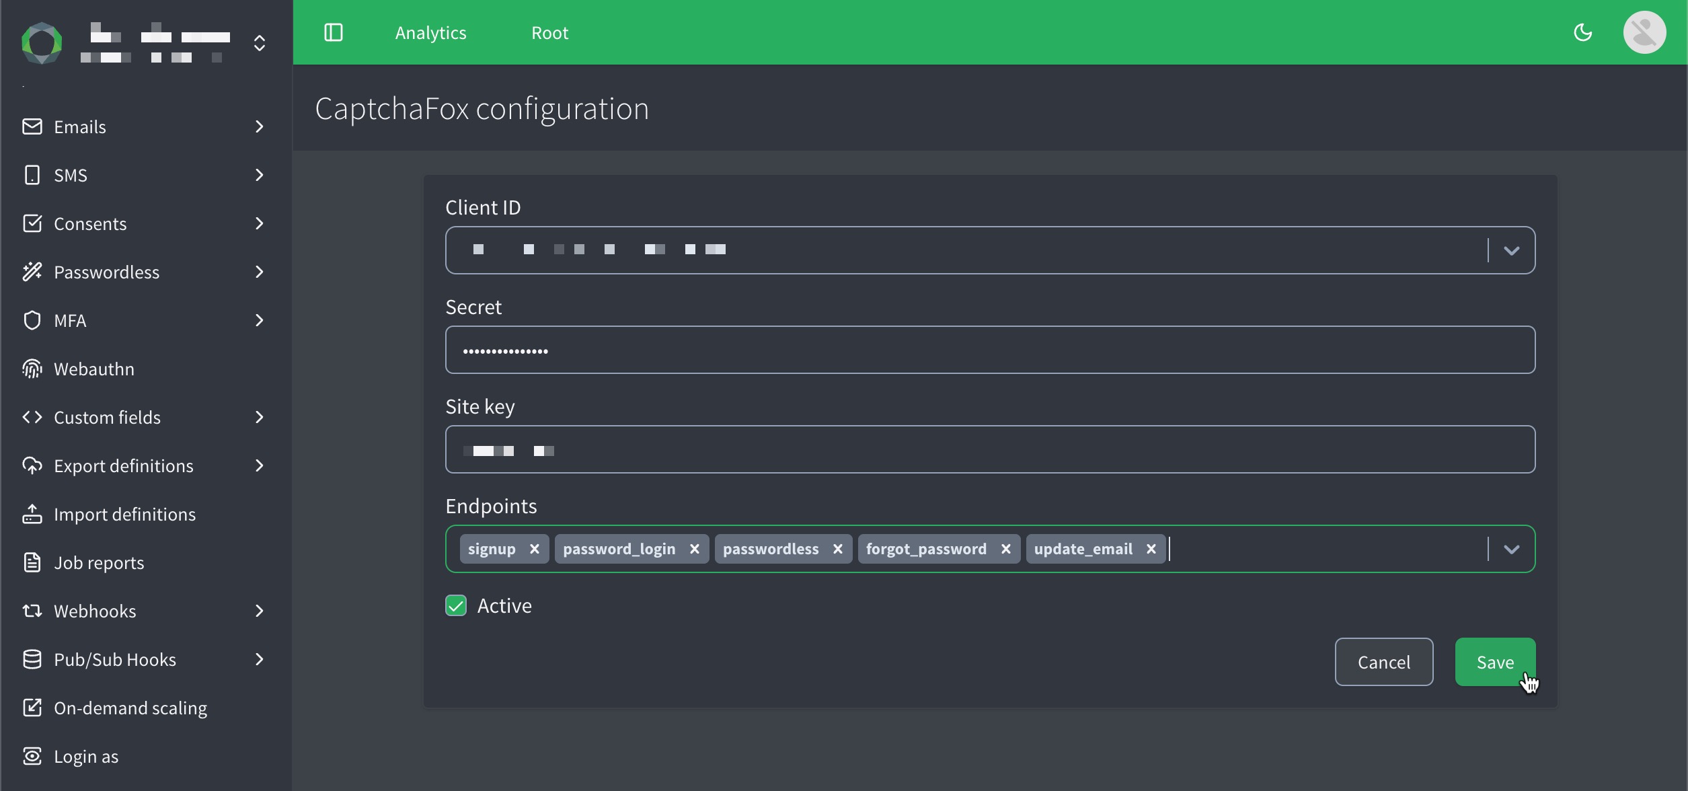Image resolution: width=1688 pixels, height=791 pixels.
Task: Click the Export definitions cloud icon
Action: [32, 465]
